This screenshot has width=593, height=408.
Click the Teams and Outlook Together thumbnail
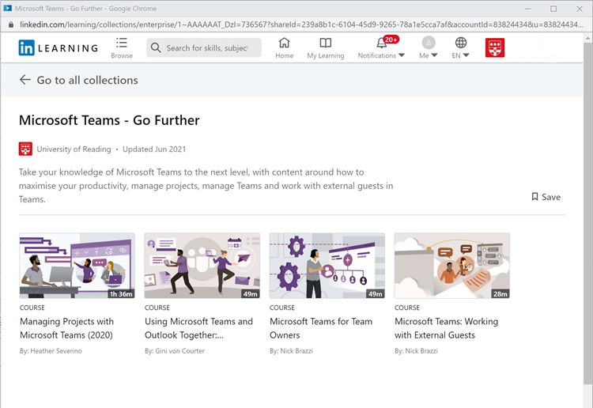202,265
